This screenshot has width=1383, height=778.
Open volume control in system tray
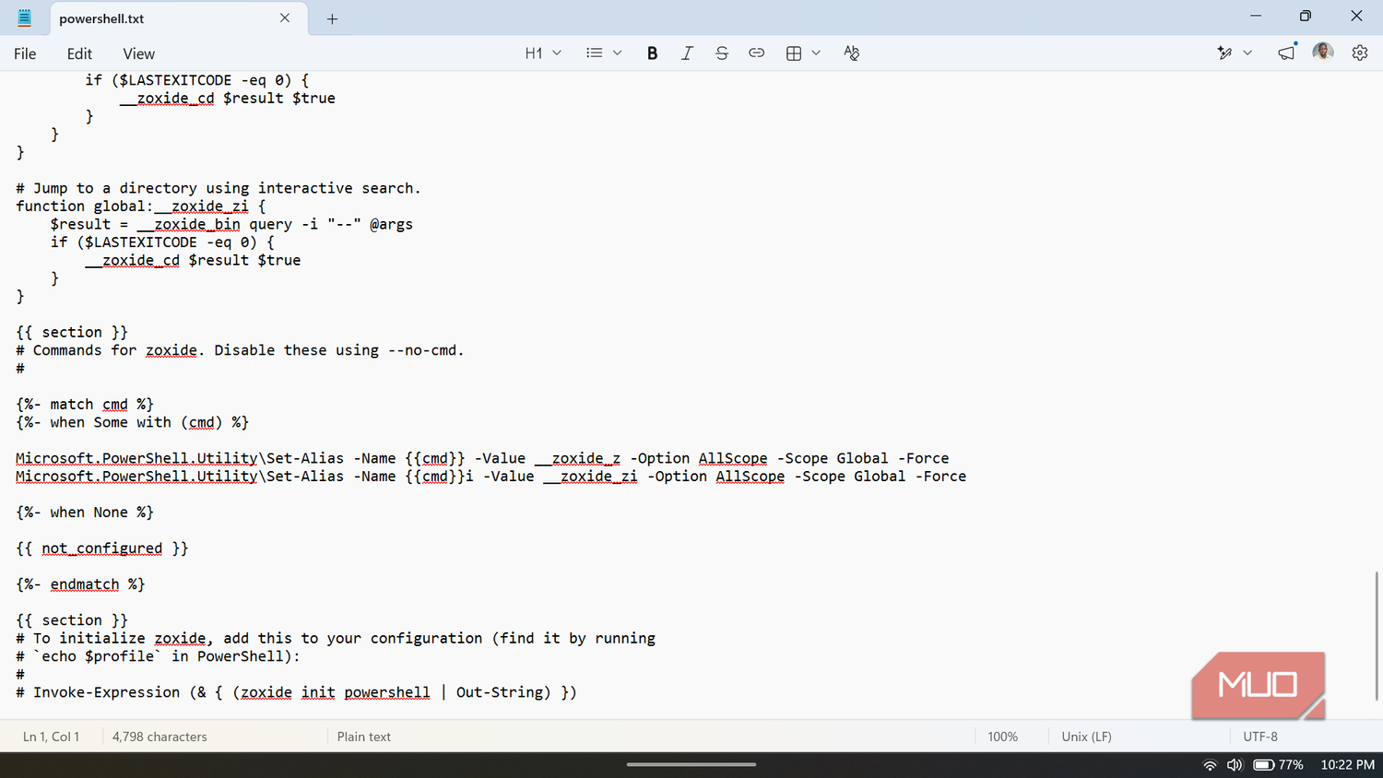pos(1235,765)
